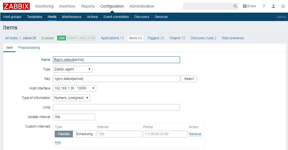The image size is (288, 150).
Task: Open the Monitoring menu
Action: tap(44, 6)
